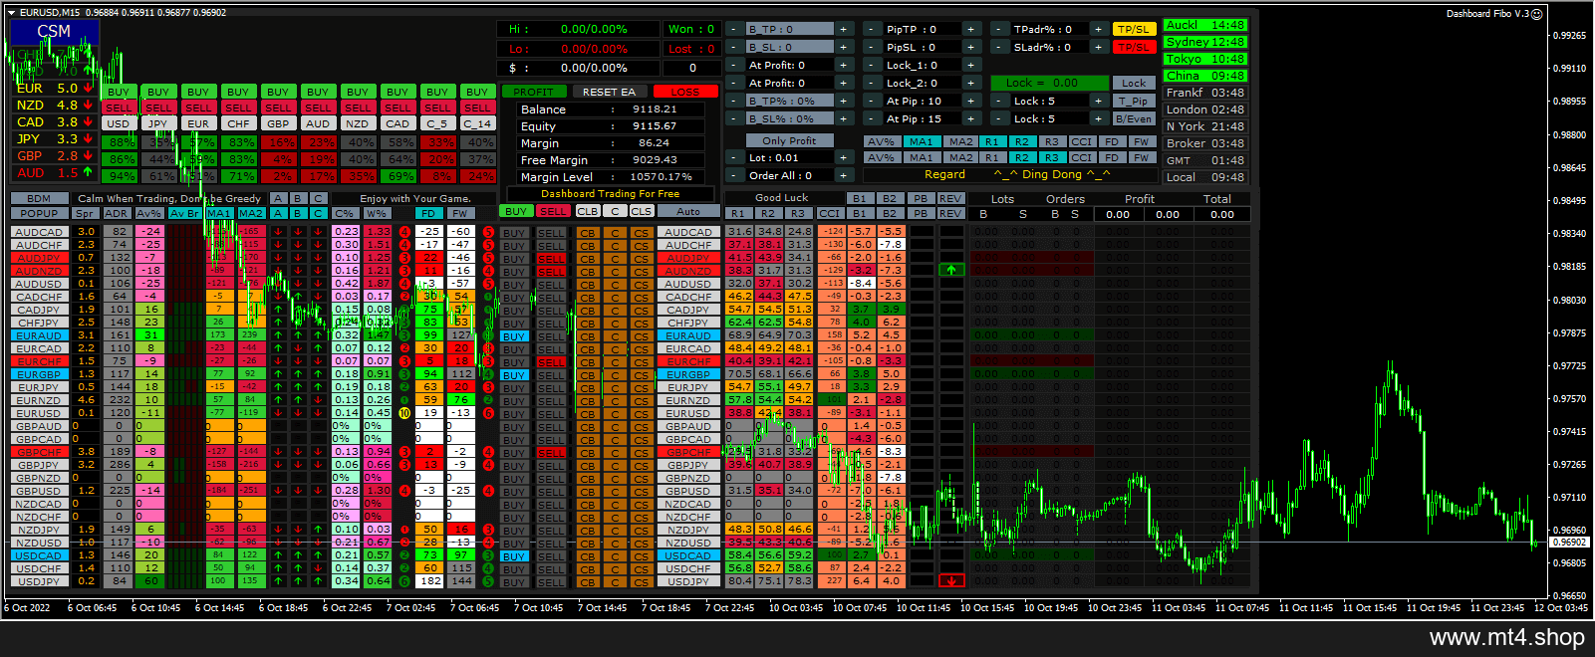Increase Lot 0.01 with plus button

click(x=844, y=157)
